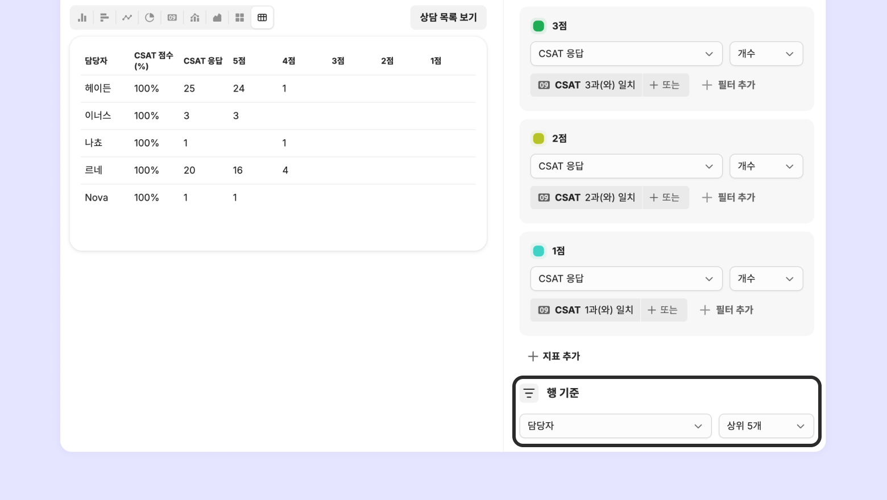Click the 3점 green color swatch

538,26
